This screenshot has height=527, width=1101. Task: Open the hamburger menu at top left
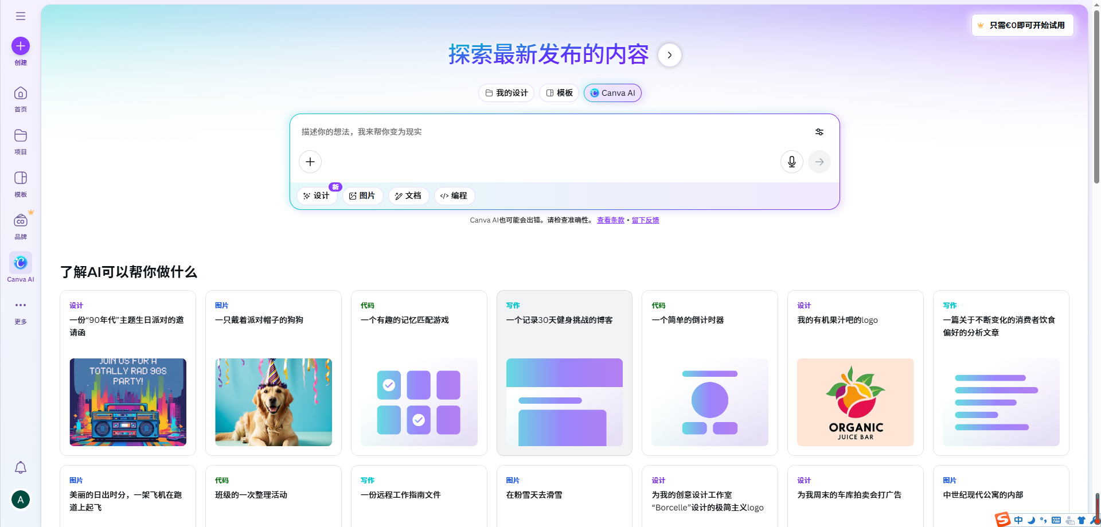(x=20, y=15)
